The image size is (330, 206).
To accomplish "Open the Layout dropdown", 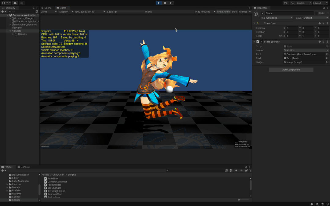I will (x=320, y=3).
